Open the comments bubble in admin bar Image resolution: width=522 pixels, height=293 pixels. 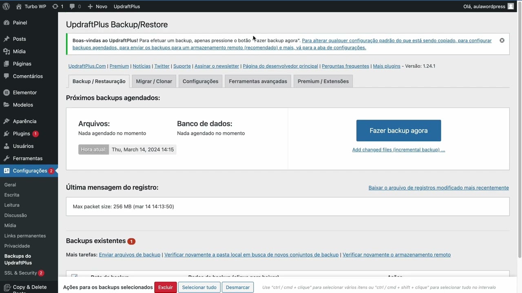tap(72, 7)
